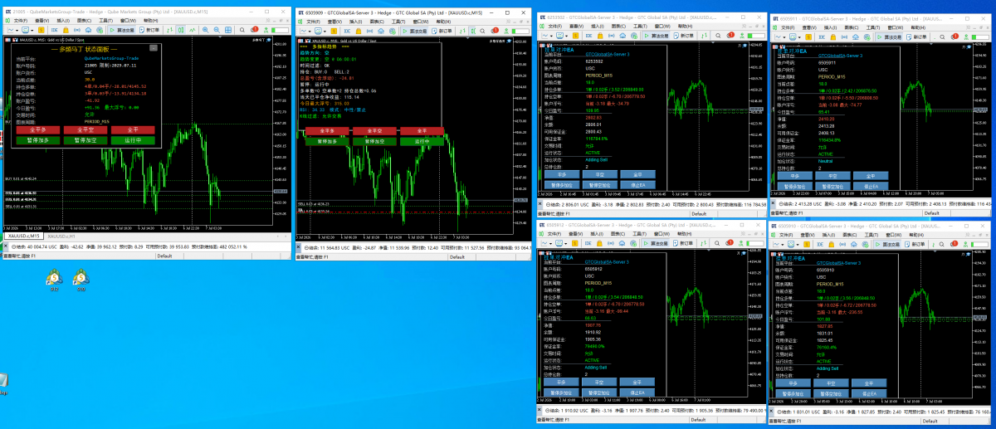Open 图表(C) menu in 21005 Qube window

pos(84,20)
